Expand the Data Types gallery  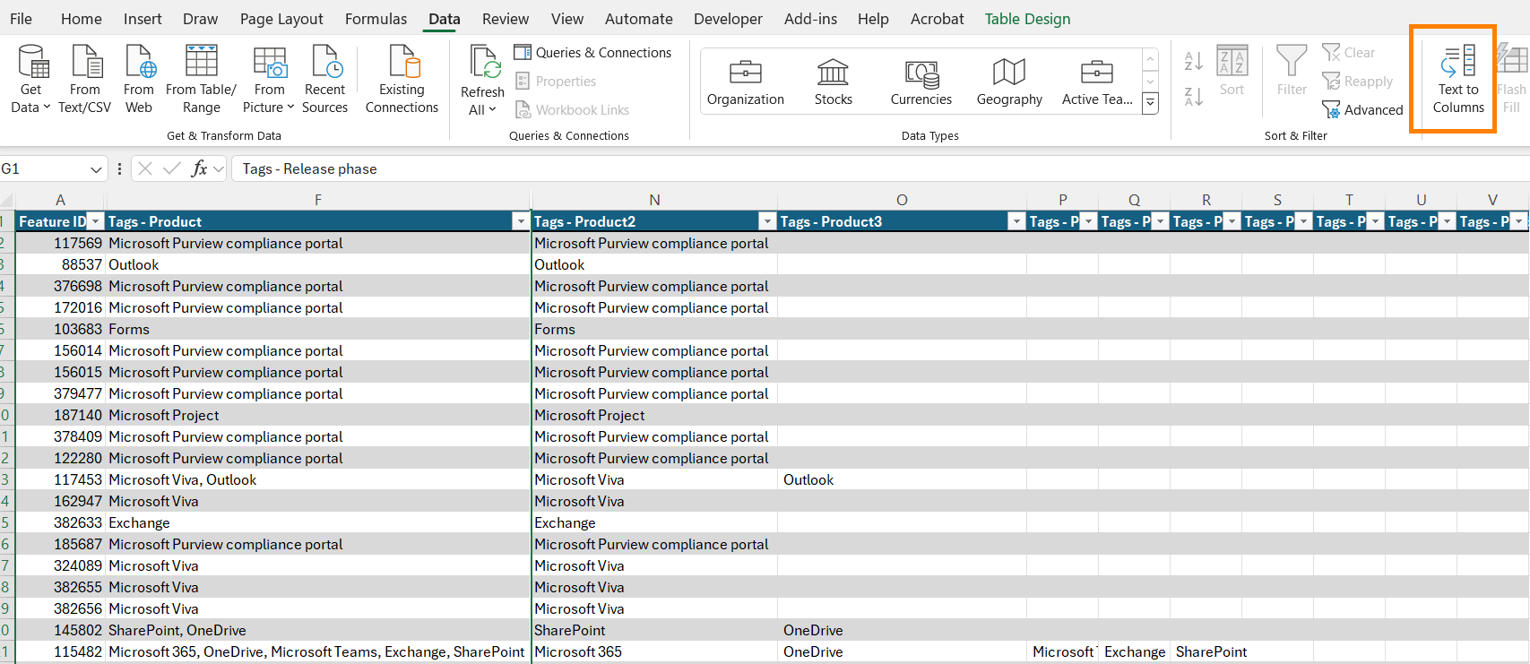click(x=1151, y=104)
